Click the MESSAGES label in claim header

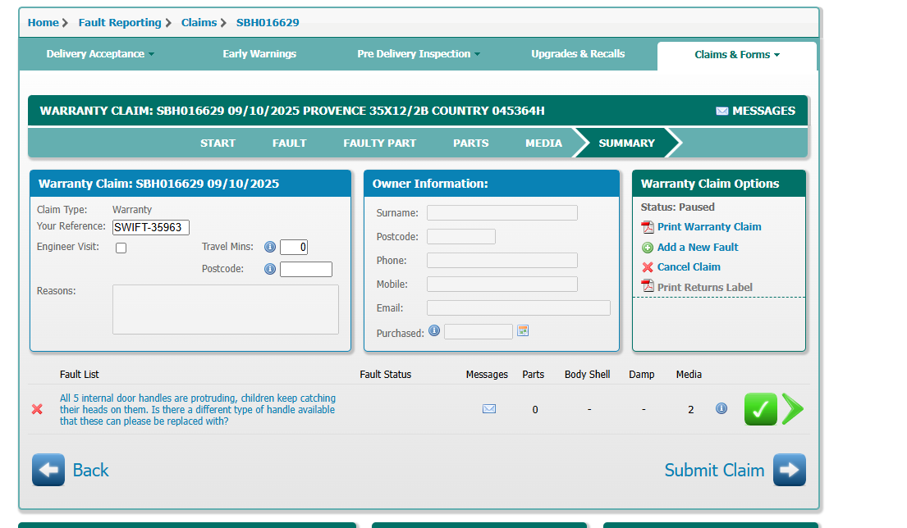[763, 111]
